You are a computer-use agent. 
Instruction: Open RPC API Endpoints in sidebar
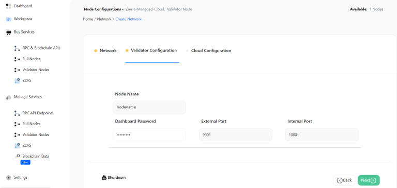(x=38, y=113)
